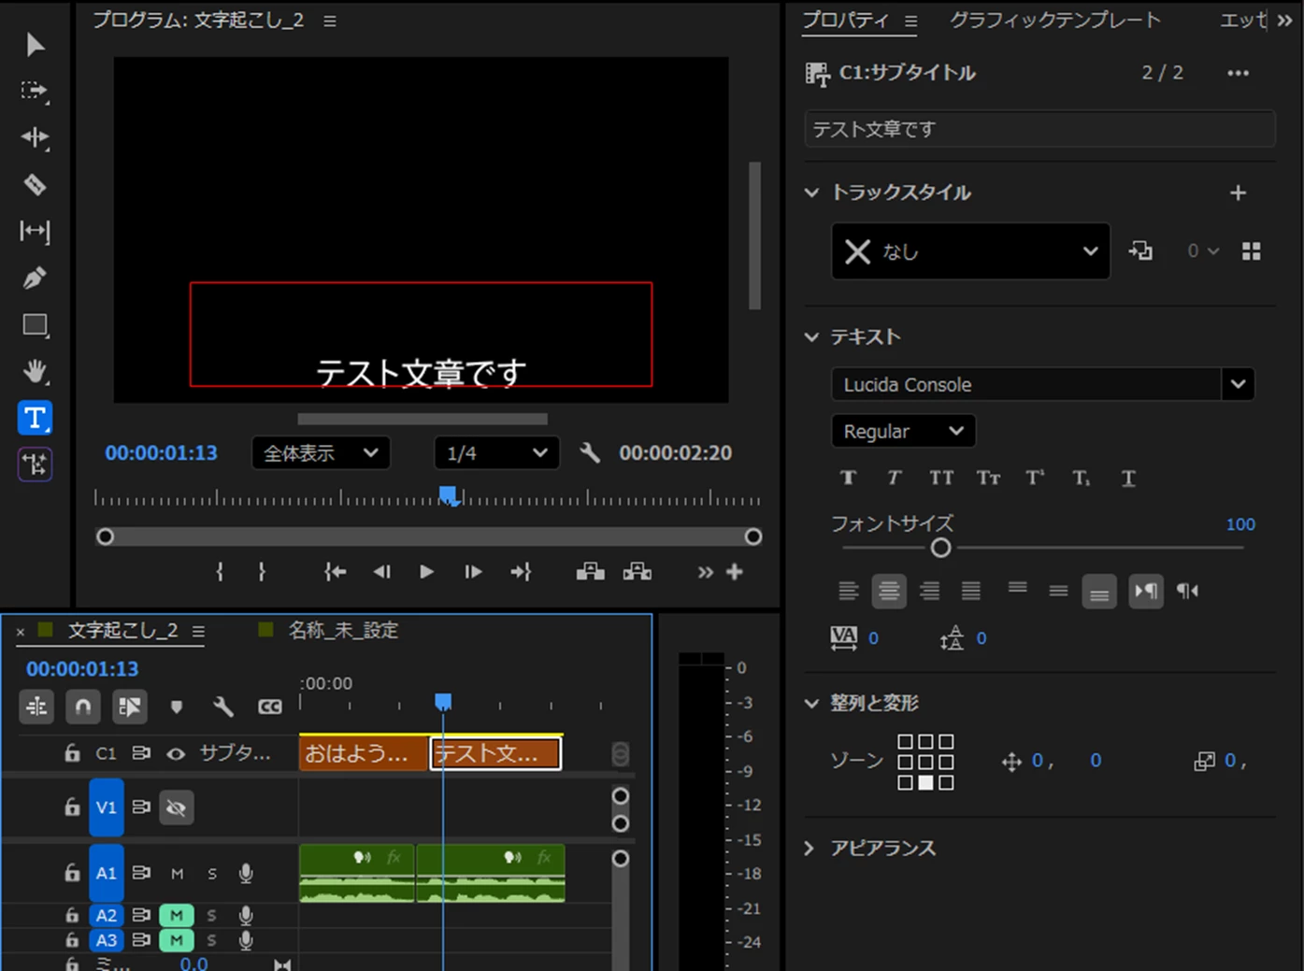Viewport: 1304px width, 971px height.
Task: Select the Rectangle tool
Action: click(x=36, y=325)
